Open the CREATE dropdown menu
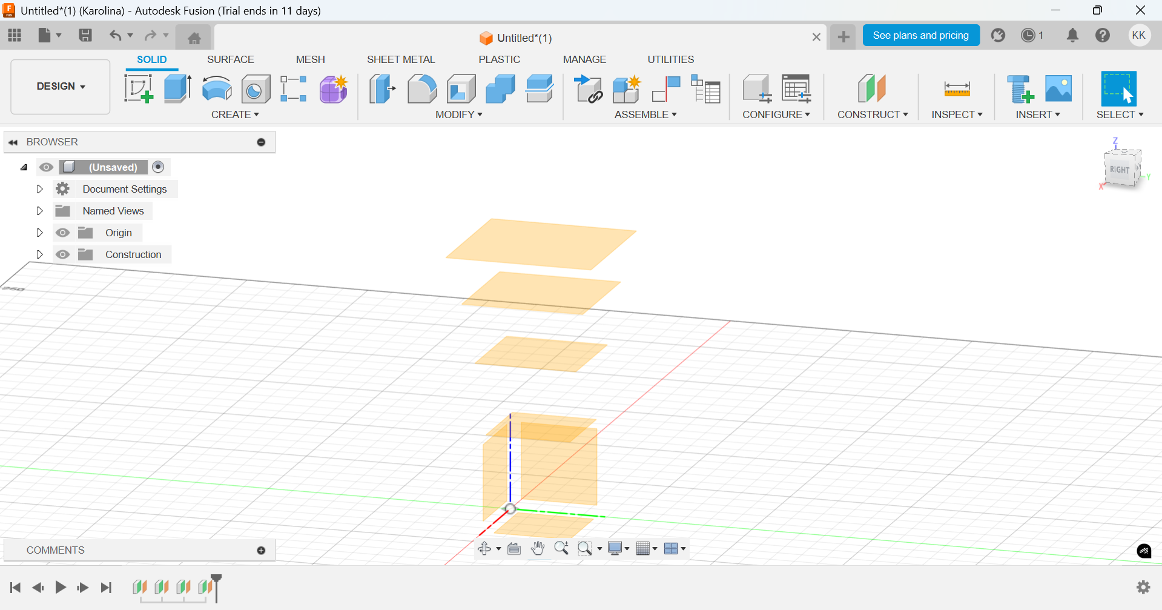 pyautogui.click(x=235, y=114)
